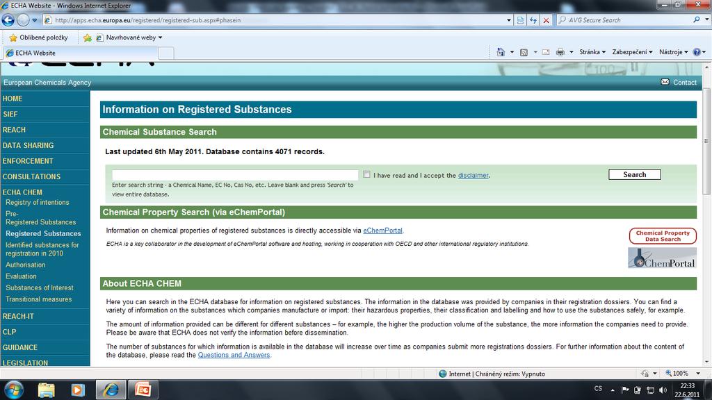Image resolution: width=712 pixels, height=400 pixels.
Task: Click the AVG search magnifier button
Action: (697, 20)
